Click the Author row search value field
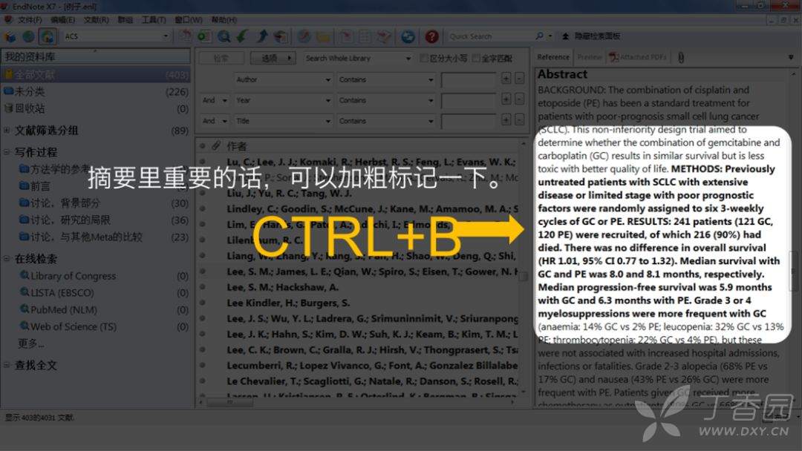The height and width of the screenshot is (451, 802). pyautogui.click(x=468, y=79)
